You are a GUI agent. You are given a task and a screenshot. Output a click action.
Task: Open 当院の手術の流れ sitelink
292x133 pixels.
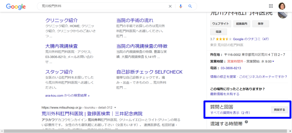[135, 20]
